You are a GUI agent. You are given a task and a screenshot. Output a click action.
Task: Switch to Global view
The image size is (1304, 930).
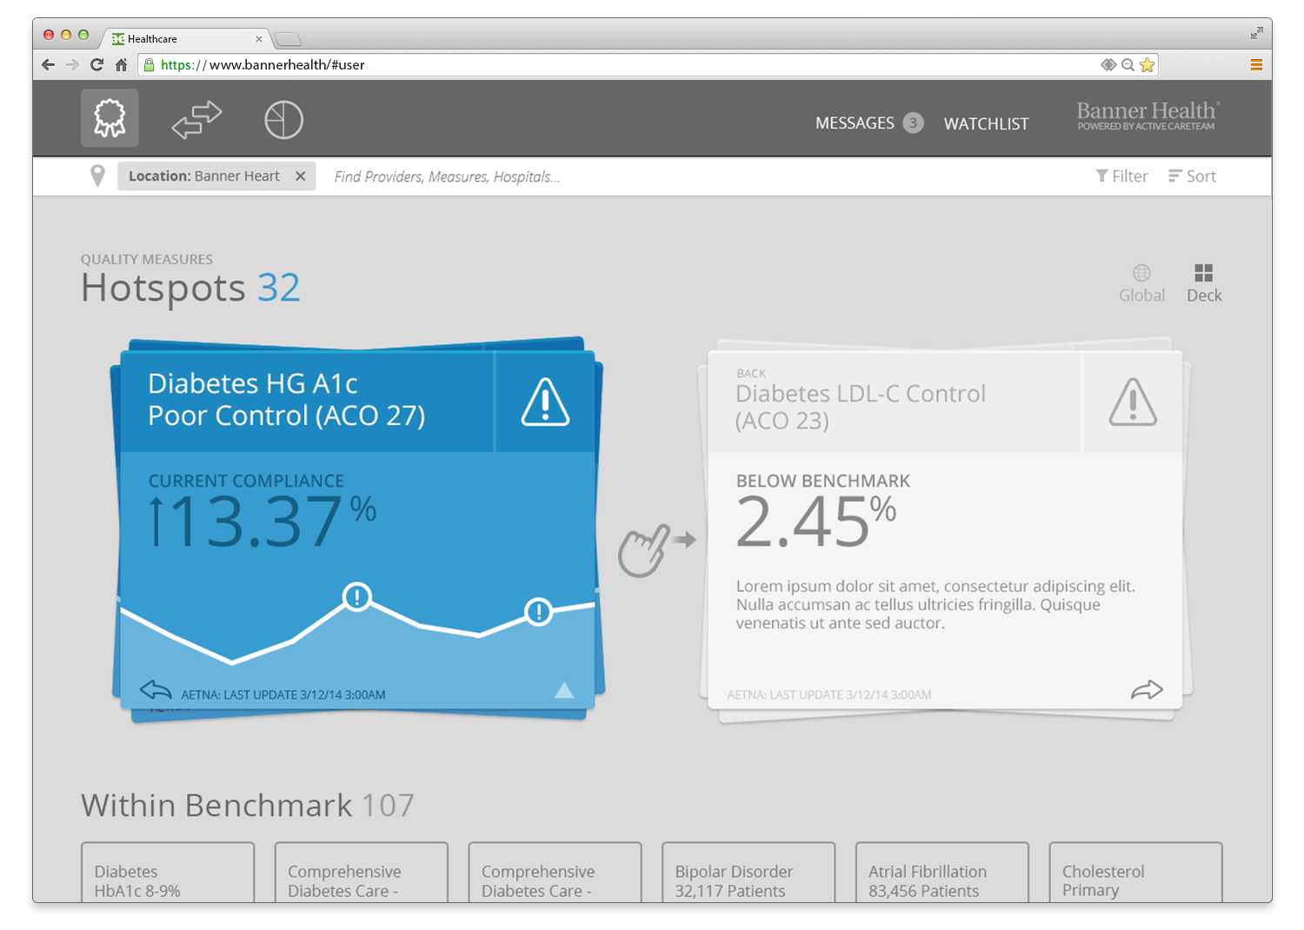pos(1141,283)
